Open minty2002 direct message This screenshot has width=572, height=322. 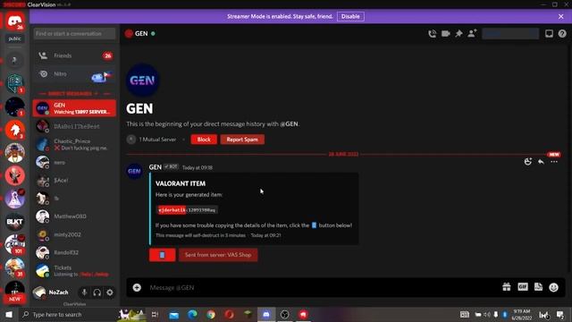pos(75,234)
